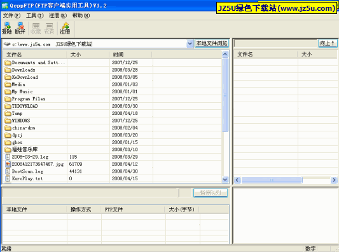Click remote panel scroll left arrow

[x=237, y=180]
